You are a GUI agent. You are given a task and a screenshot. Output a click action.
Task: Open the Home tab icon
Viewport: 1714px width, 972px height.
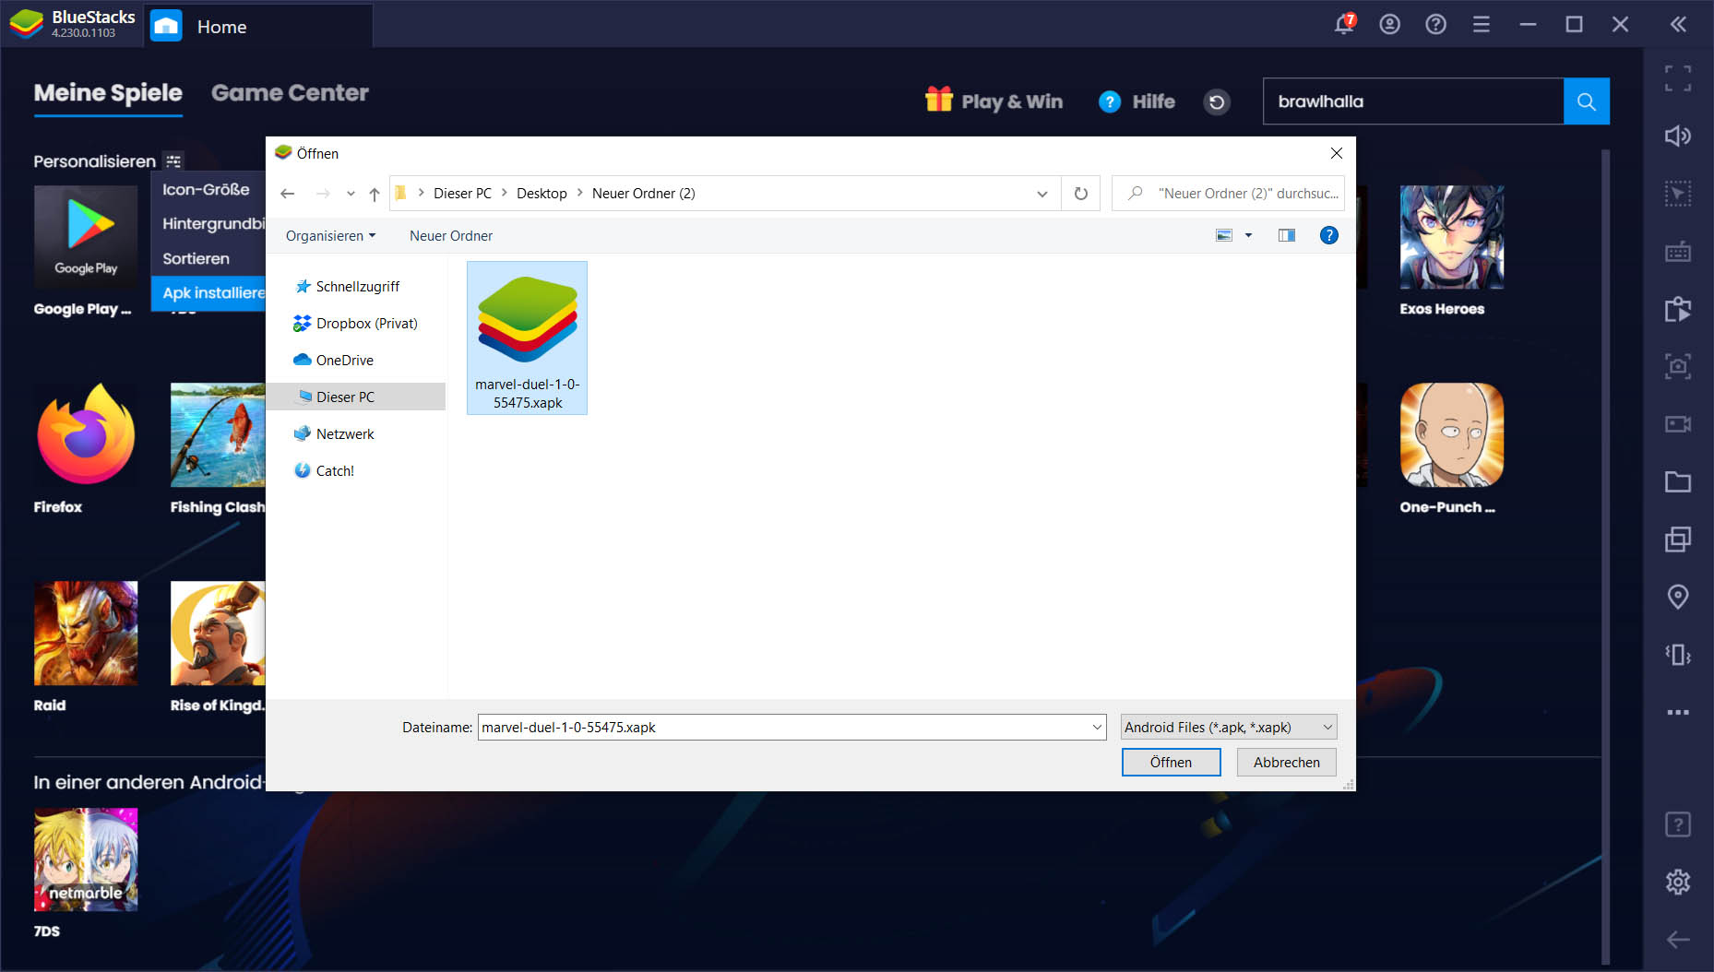[166, 26]
